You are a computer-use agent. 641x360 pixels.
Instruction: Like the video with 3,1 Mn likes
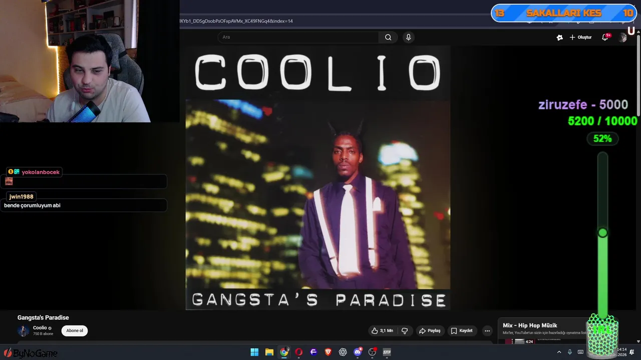[382, 330]
